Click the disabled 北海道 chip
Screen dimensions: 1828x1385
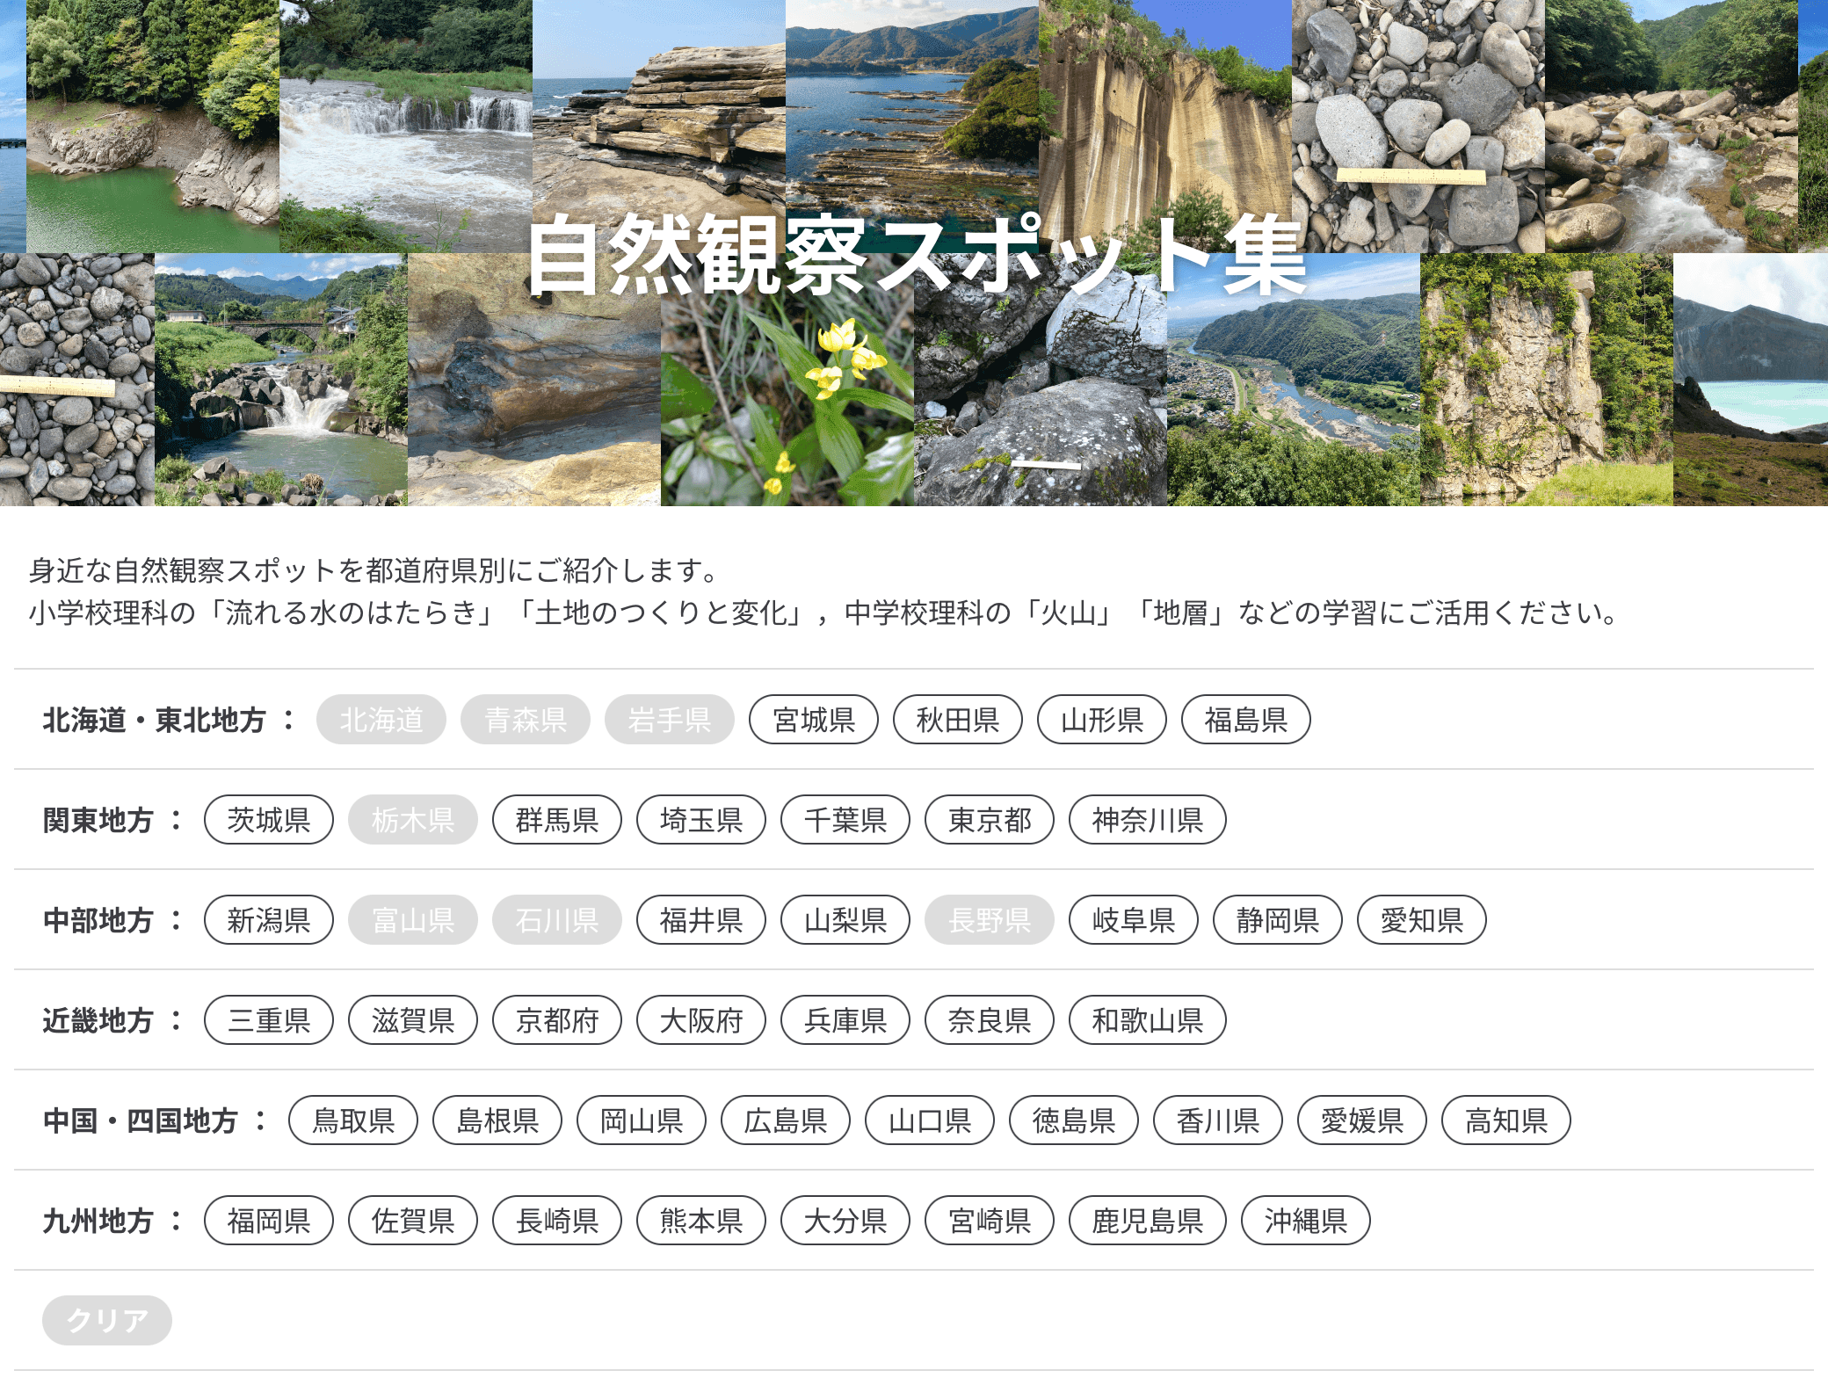381,720
